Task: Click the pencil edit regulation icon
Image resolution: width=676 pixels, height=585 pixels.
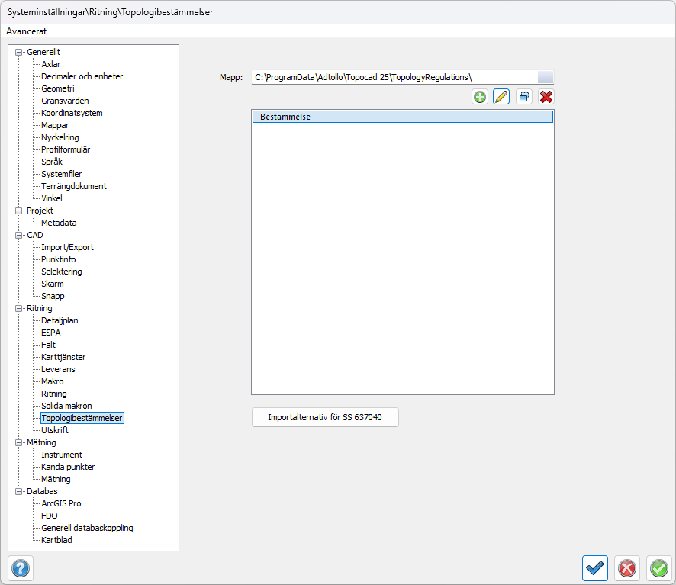Action: pos(501,97)
